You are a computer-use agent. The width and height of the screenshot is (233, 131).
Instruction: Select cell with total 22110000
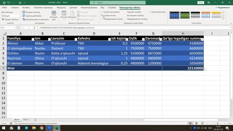point(183,68)
